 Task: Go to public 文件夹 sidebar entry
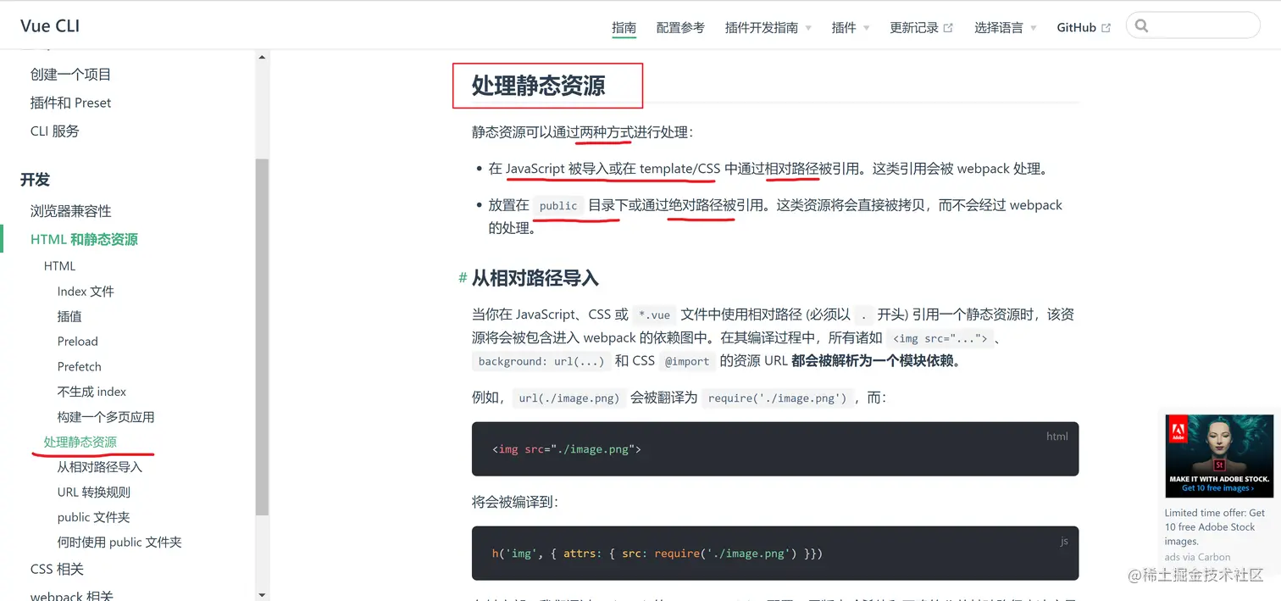click(x=93, y=517)
